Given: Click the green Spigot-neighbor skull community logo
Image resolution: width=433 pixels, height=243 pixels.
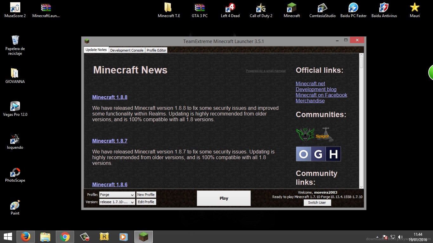Looking at the screenshot, I should (305, 135).
